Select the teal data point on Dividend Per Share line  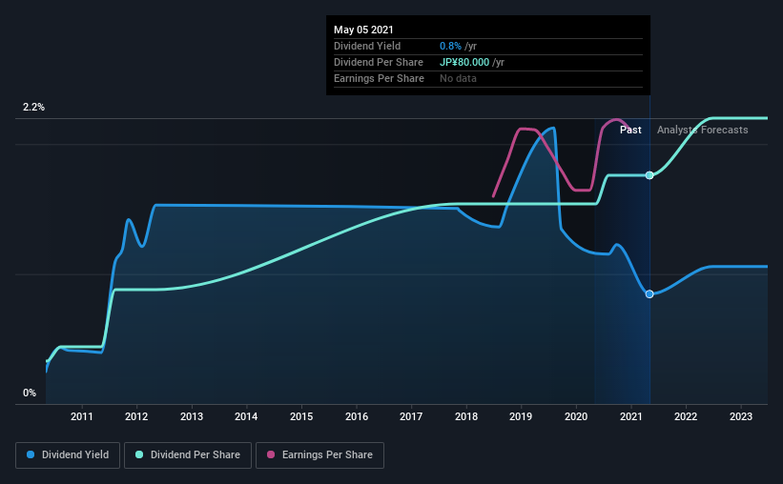tap(649, 175)
